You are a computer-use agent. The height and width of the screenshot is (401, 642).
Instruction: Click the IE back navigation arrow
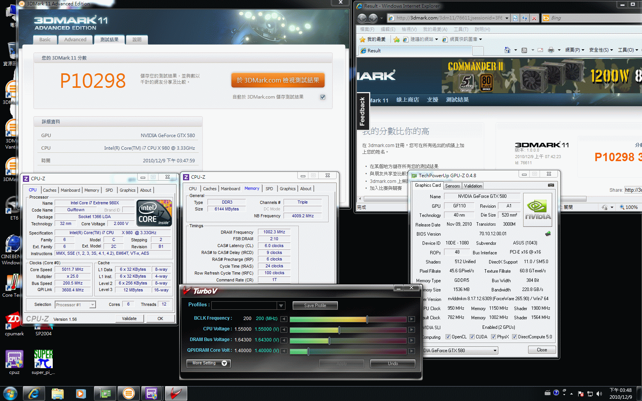[362, 18]
